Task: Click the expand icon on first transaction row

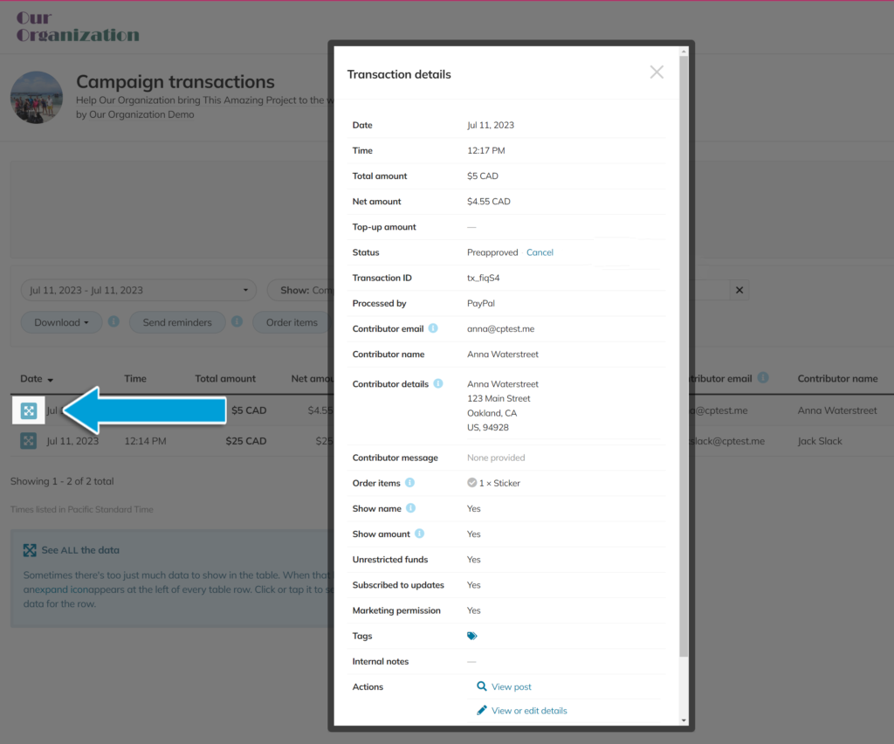Action: (29, 410)
